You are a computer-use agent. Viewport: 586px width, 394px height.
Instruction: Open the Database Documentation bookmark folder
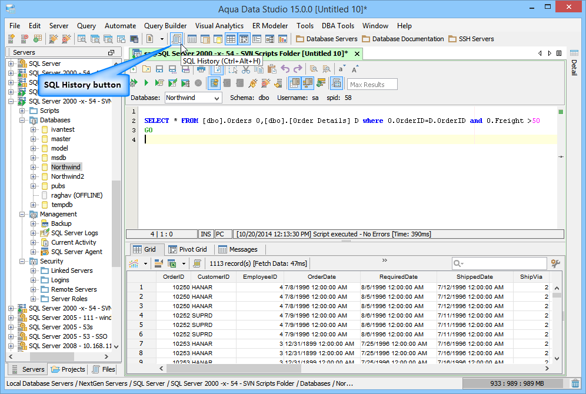click(403, 39)
